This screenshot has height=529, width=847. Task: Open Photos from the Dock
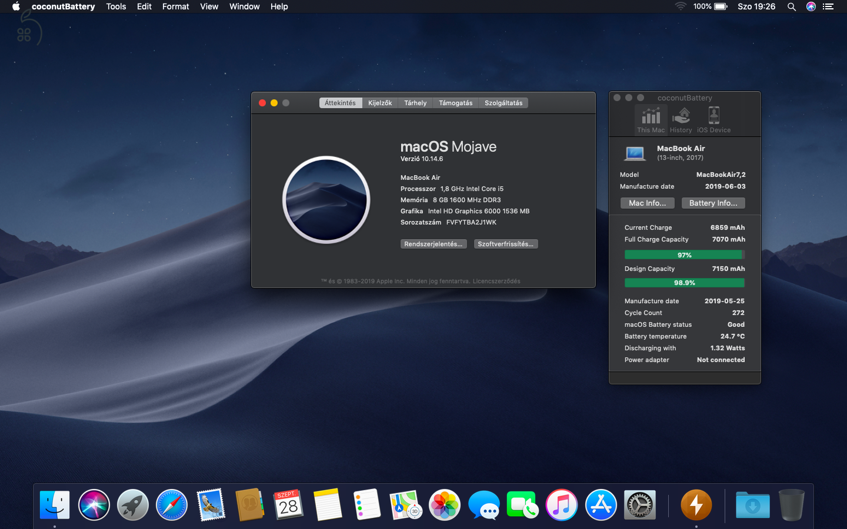(x=445, y=505)
